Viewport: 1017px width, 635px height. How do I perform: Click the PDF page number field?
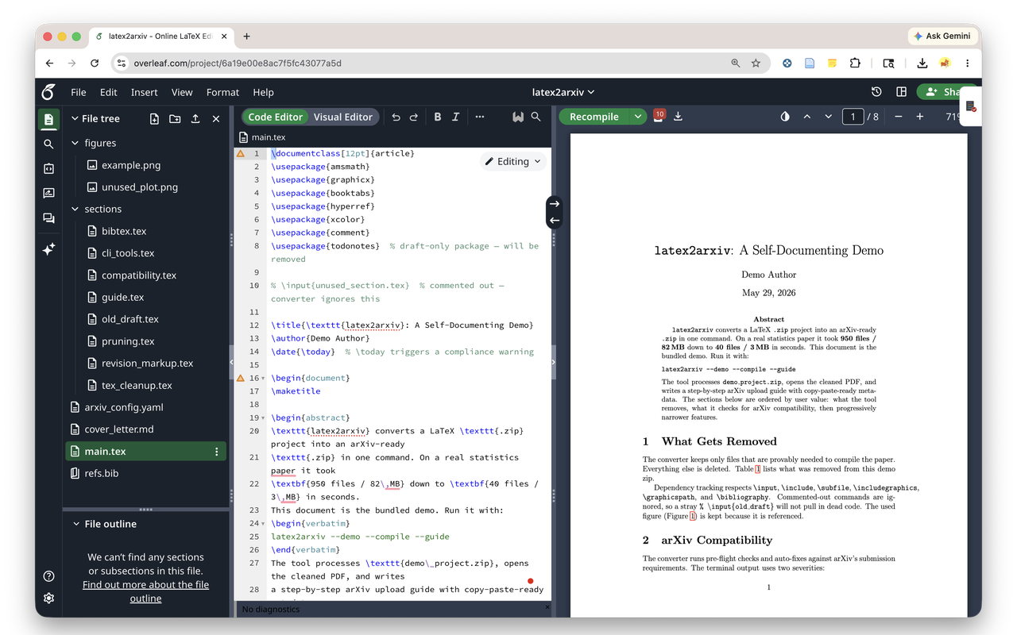tap(853, 117)
